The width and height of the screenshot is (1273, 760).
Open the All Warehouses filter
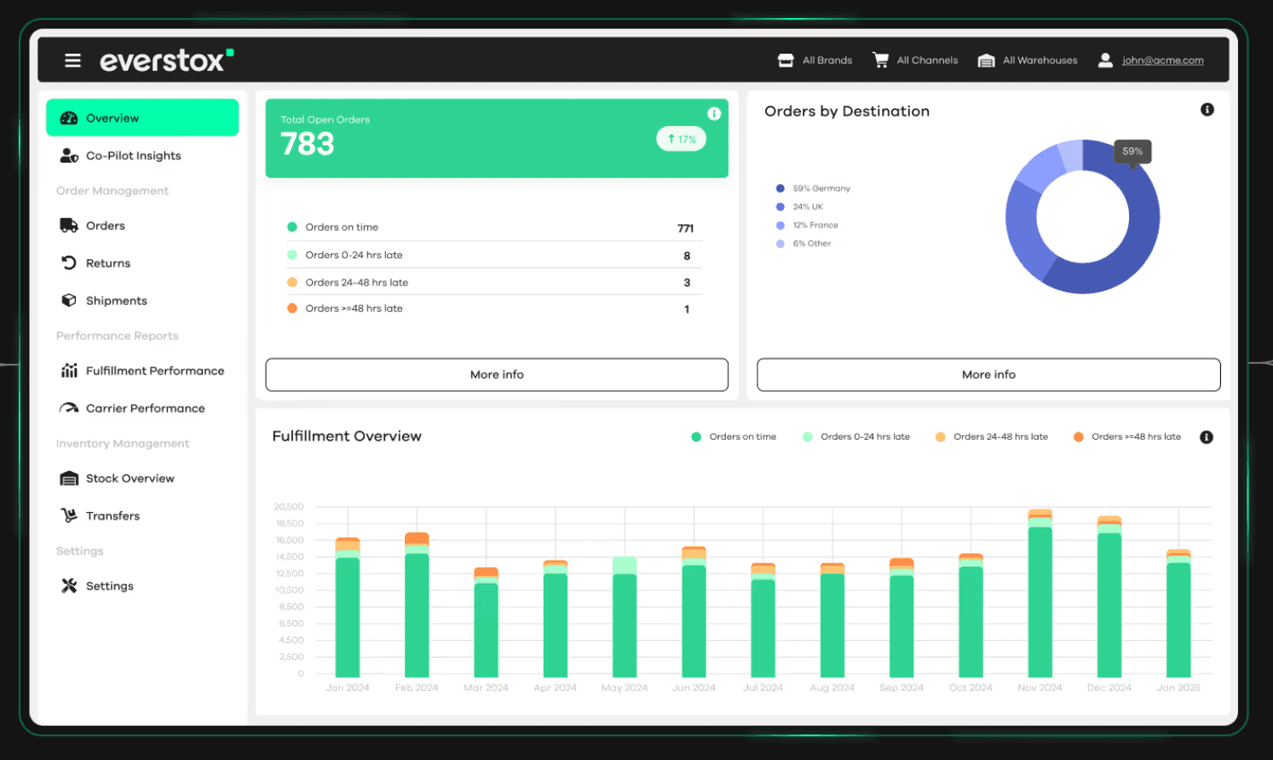click(x=1028, y=60)
